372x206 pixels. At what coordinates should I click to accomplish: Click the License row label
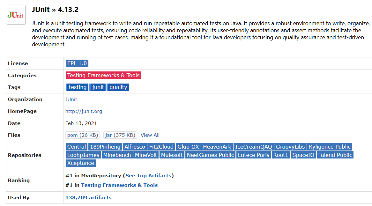[x=18, y=63]
